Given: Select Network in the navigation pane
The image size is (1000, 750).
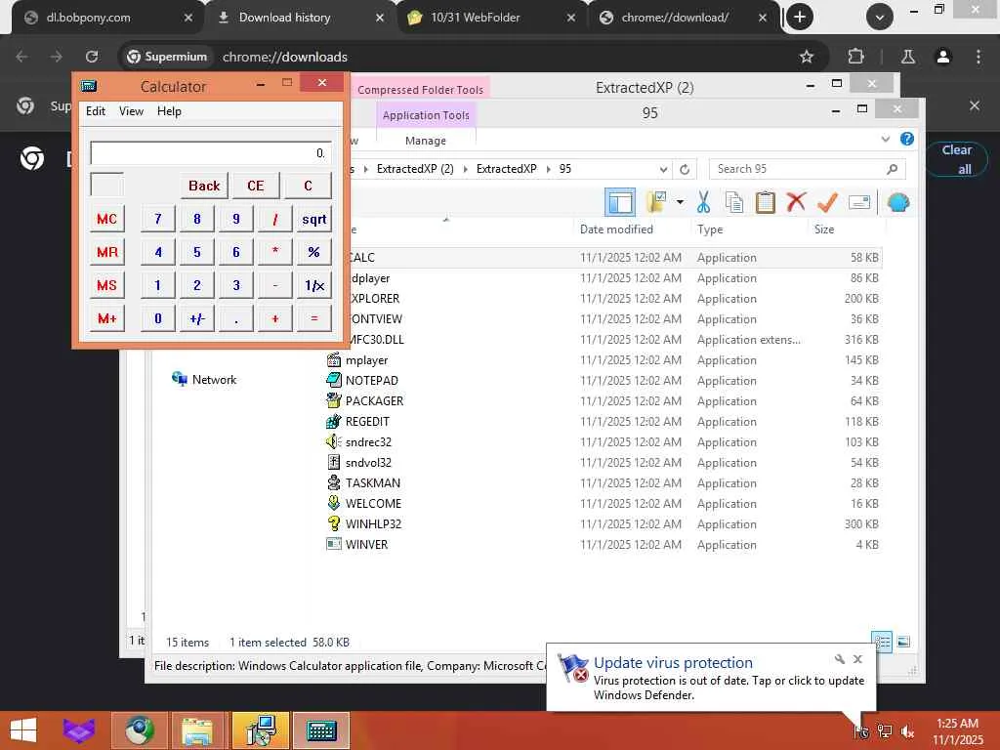Looking at the screenshot, I should tap(214, 380).
